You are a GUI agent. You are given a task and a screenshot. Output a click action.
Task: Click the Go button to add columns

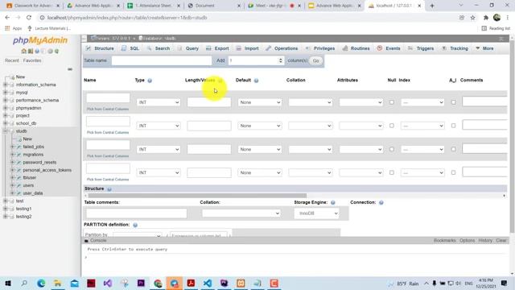coord(316,61)
